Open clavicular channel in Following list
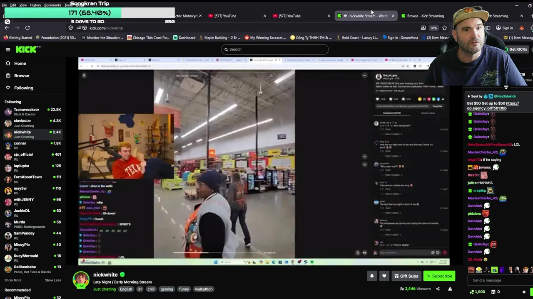 (32, 123)
